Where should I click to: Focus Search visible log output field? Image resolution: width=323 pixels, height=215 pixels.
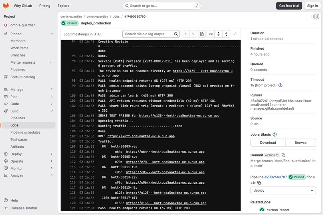[147, 34]
